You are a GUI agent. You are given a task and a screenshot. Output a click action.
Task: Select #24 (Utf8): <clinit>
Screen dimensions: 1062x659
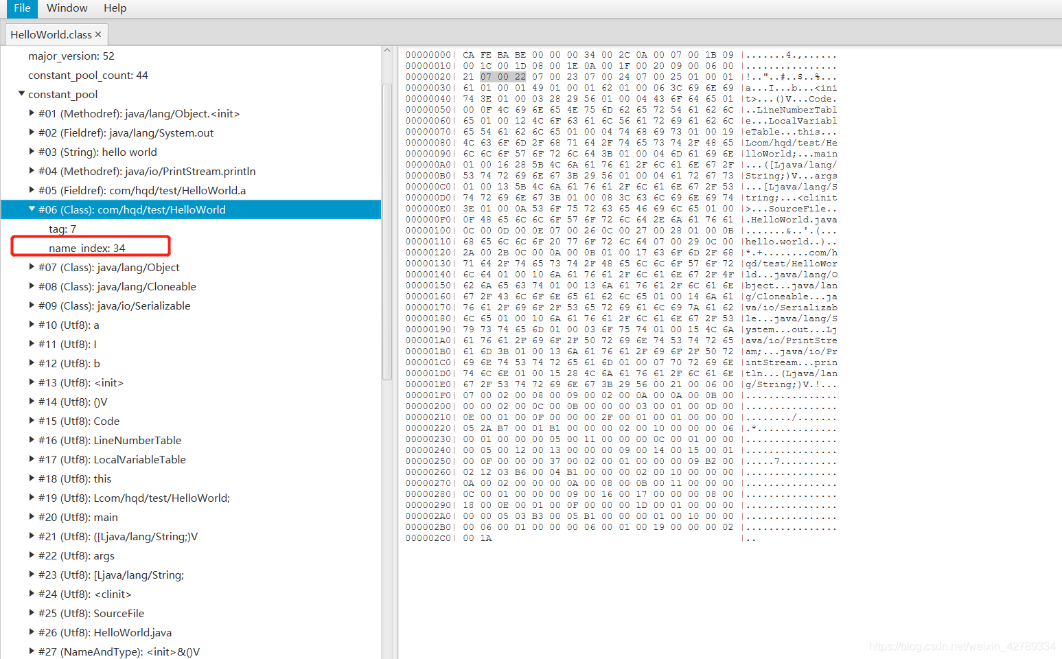pos(84,594)
